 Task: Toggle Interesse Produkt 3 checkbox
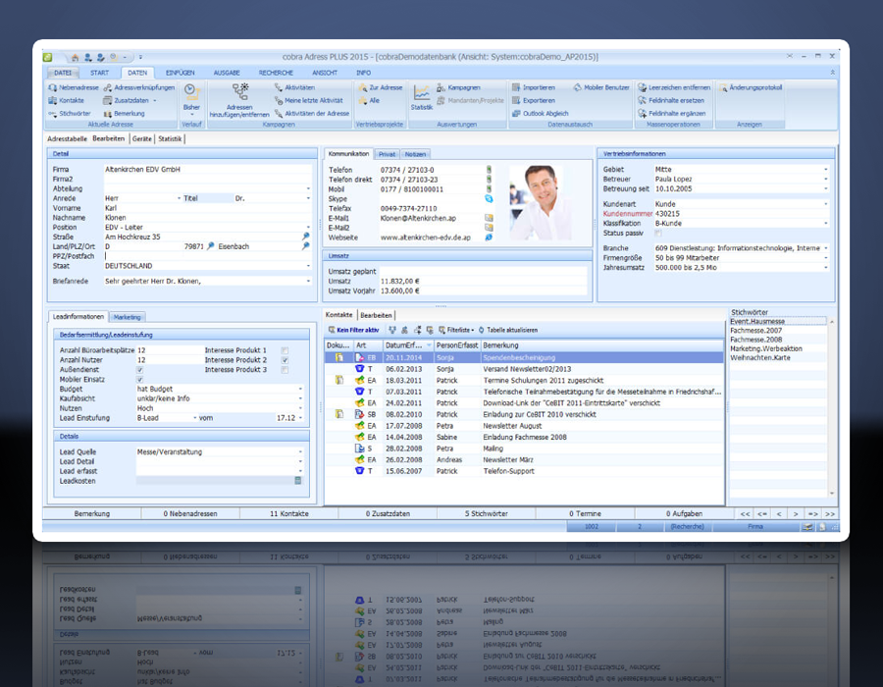285,370
